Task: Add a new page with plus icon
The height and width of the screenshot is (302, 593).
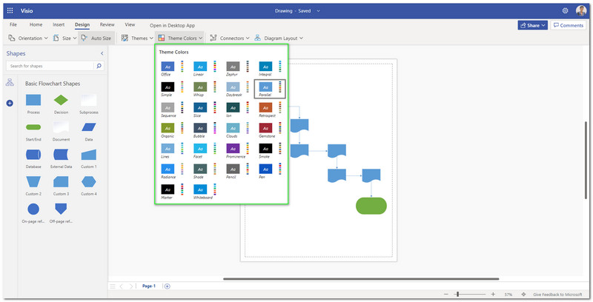Action: (168, 286)
